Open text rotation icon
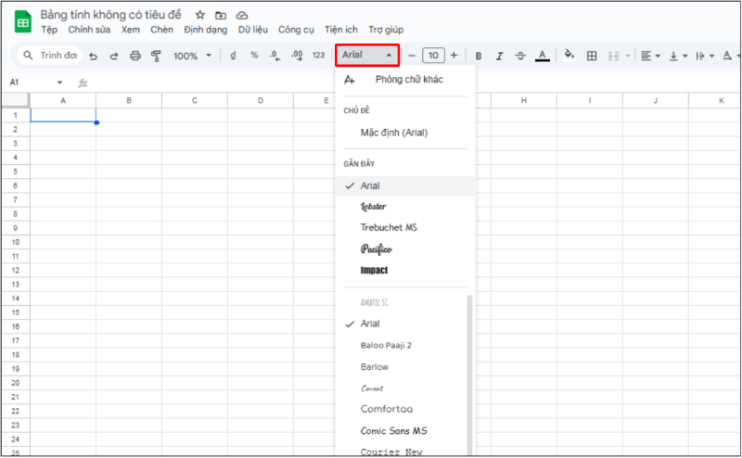This screenshot has height=458, width=742. tap(730, 56)
